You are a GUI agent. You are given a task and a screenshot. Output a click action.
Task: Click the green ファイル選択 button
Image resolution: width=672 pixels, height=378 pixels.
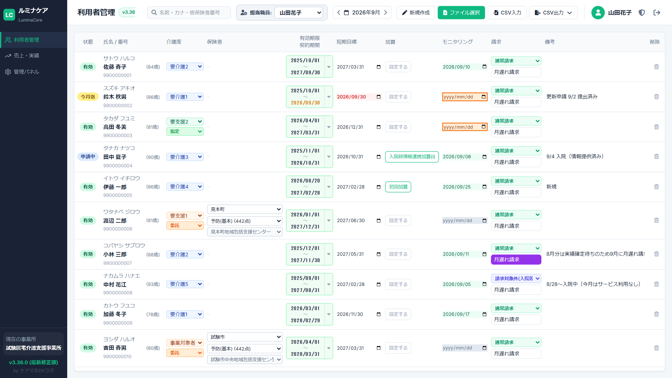pos(461,13)
